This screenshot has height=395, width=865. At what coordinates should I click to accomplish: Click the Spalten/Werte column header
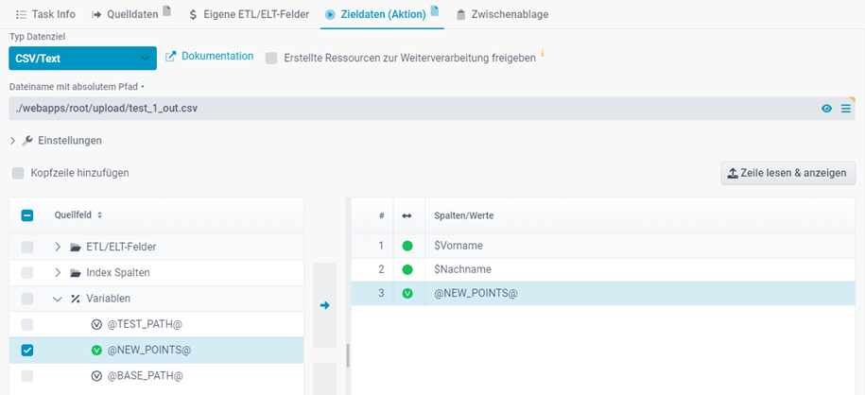pyautogui.click(x=463, y=215)
